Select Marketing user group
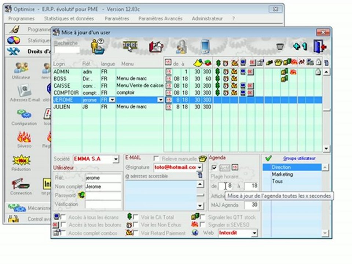This screenshot has width=352, height=264. 282,175
